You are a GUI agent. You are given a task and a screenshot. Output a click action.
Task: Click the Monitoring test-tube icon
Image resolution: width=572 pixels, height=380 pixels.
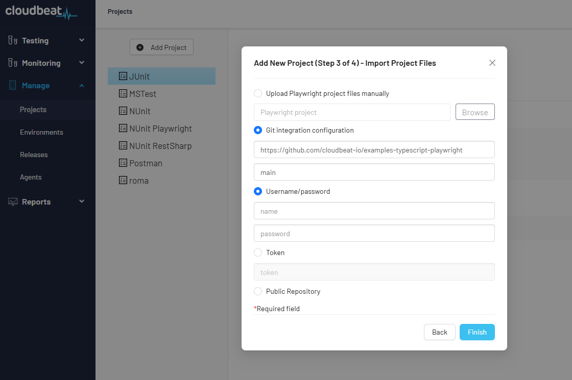pos(13,63)
